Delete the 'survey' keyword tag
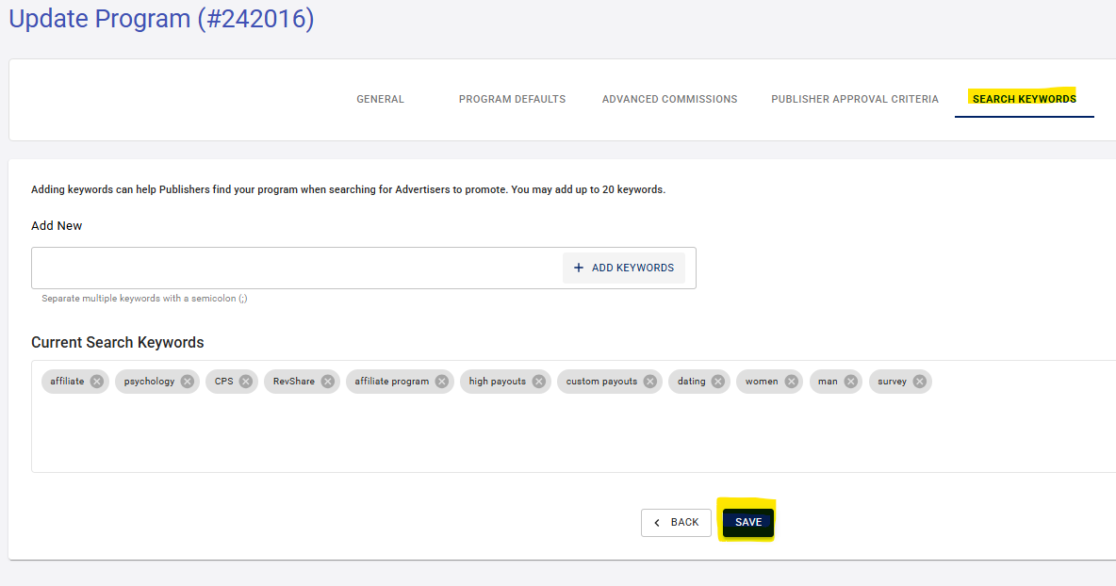 point(920,382)
